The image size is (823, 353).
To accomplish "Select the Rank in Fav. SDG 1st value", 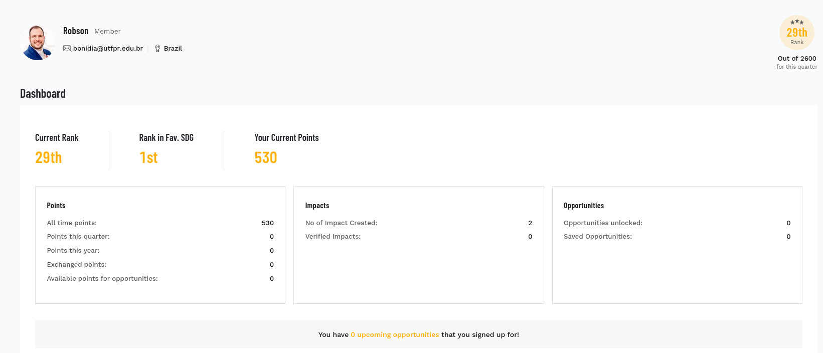I will (x=148, y=158).
